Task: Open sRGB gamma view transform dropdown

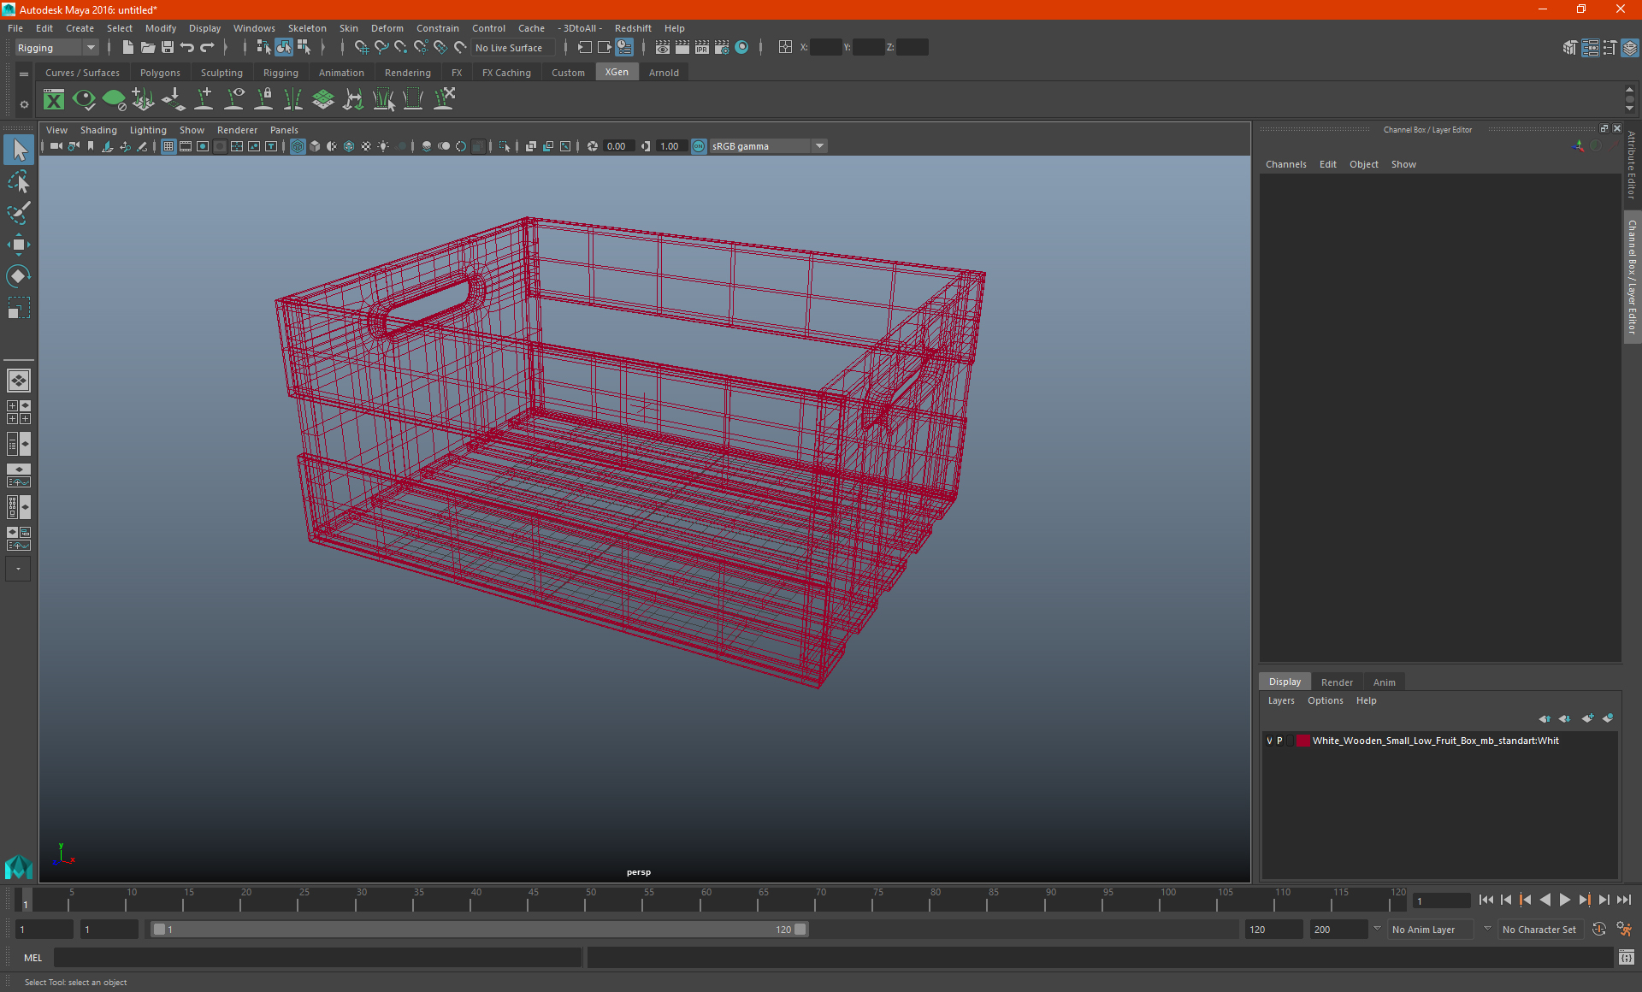Action: [x=767, y=146]
